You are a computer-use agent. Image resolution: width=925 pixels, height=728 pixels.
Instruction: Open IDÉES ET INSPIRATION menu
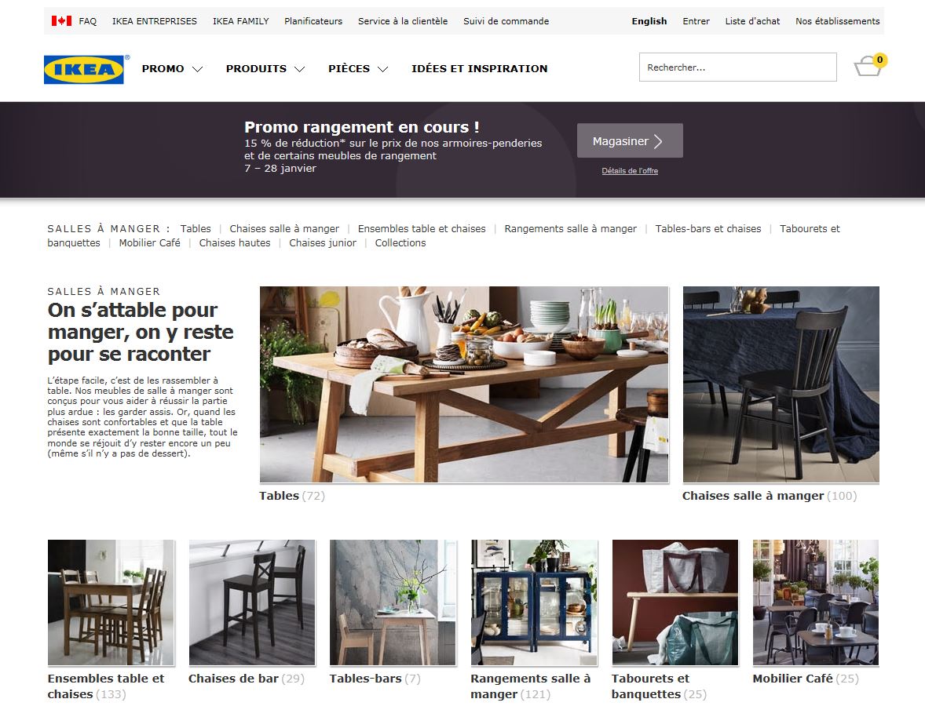(480, 68)
